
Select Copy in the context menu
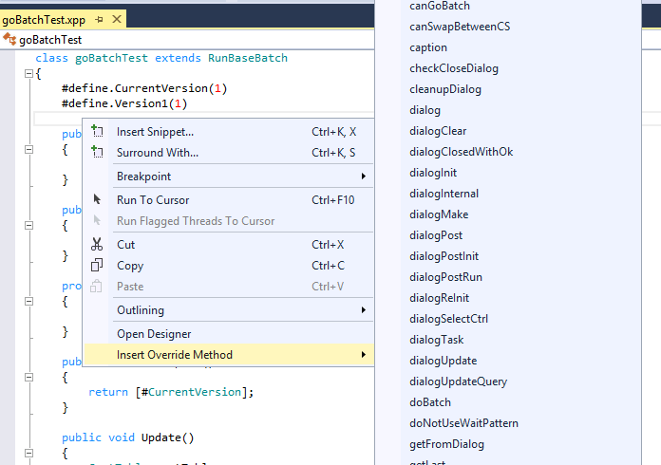tap(229, 266)
